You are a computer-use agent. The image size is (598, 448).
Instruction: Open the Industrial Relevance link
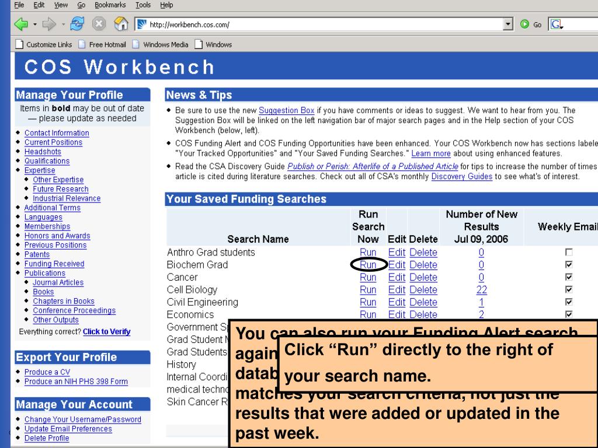tap(67, 198)
